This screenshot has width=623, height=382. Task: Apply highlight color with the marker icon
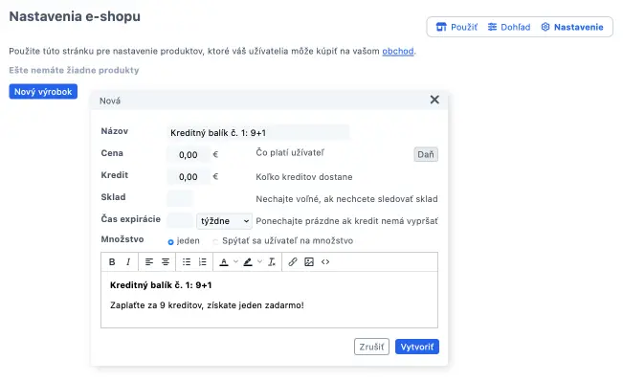(x=248, y=262)
